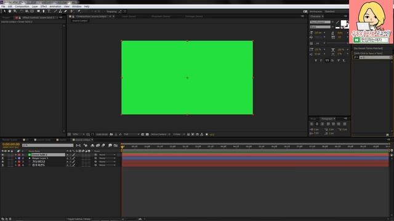The height and width of the screenshot is (221, 394).
Task: Enable Draft 3D in the timeline
Action: [86, 145]
